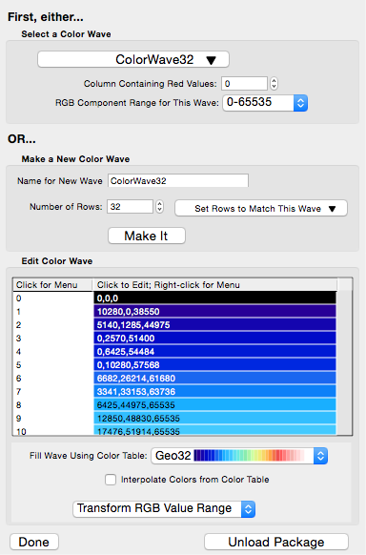366x555 pixels.
Task: Select color row 10280,0,38550
Action: point(215,312)
